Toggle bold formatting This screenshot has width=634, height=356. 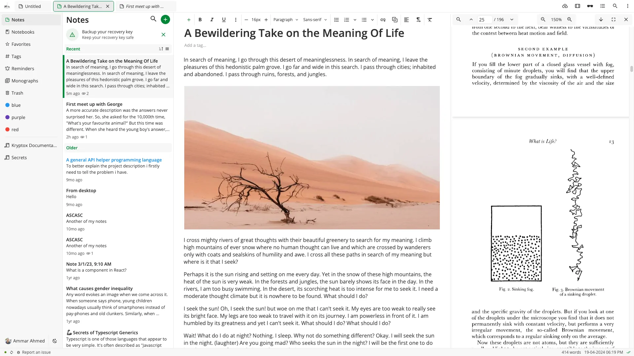(x=200, y=20)
